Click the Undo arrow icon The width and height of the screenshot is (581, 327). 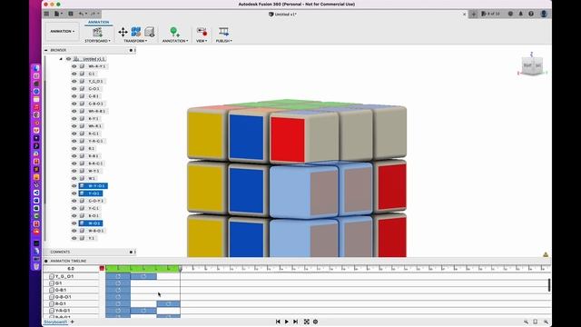(x=82, y=14)
